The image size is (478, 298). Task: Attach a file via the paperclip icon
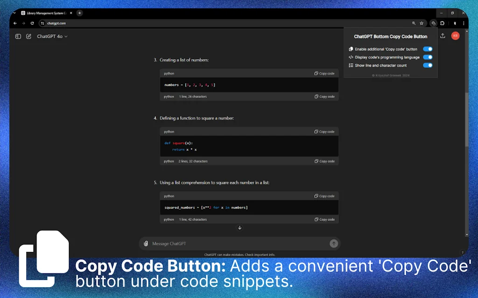coord(146,243)
